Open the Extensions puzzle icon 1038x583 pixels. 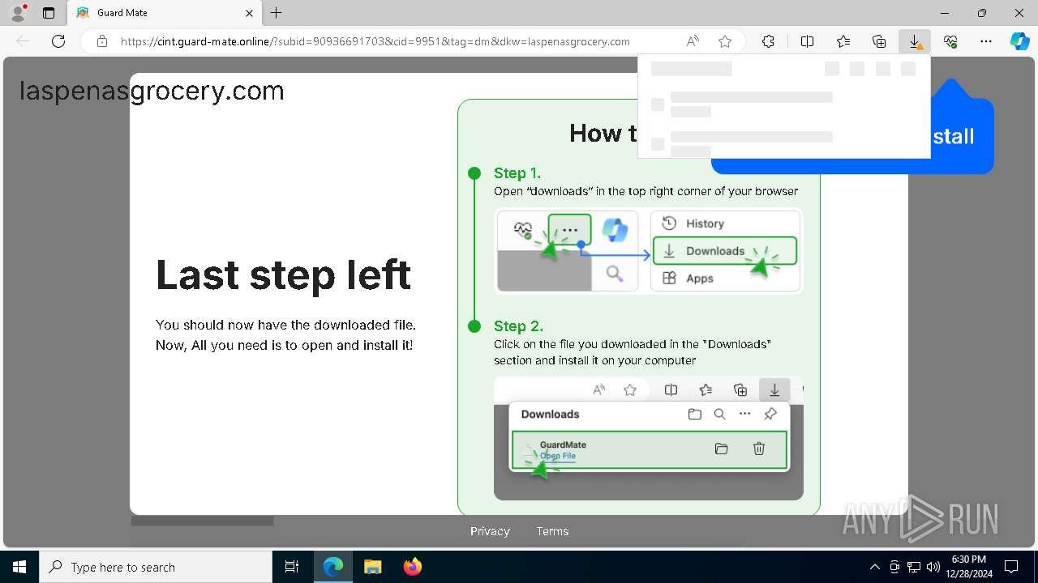click(768, 41)
